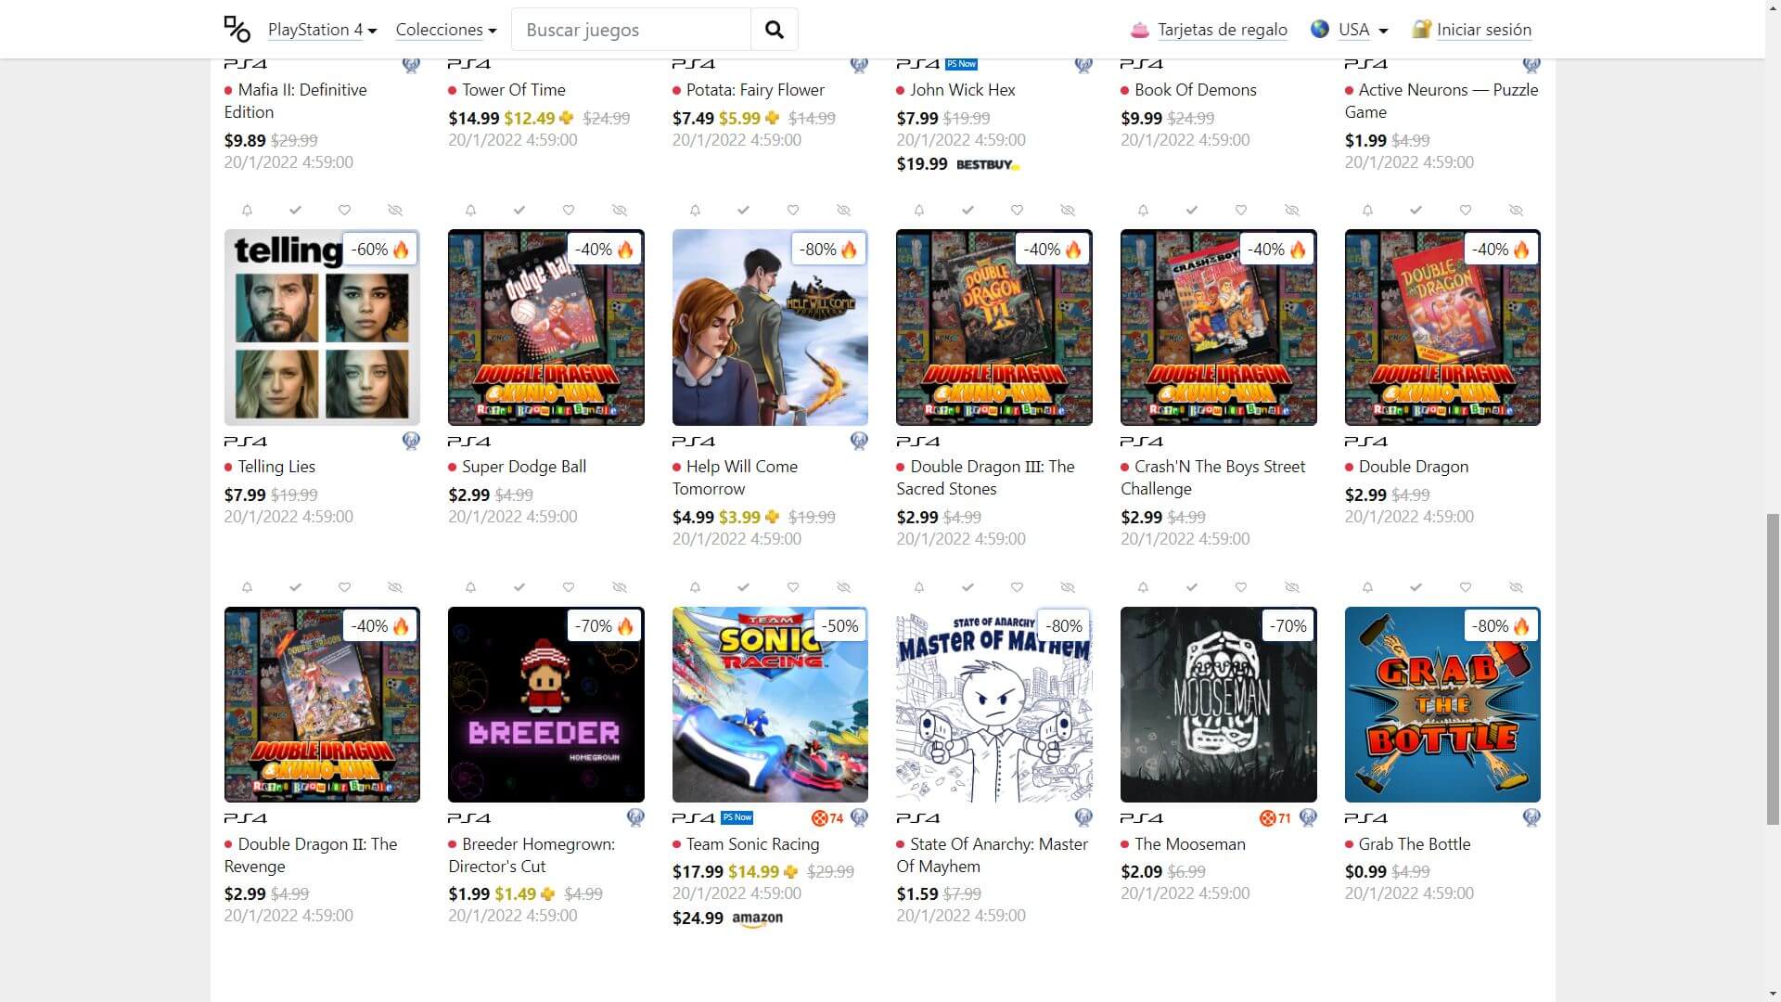Open the Double Dragon game title link
This screenshot has height=1002, width=1781.
(x=1413, y=467)
